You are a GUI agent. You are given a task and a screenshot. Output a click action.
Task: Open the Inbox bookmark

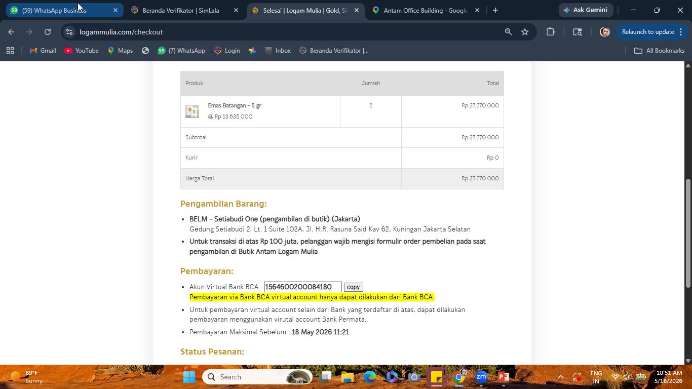click(278, 51)
